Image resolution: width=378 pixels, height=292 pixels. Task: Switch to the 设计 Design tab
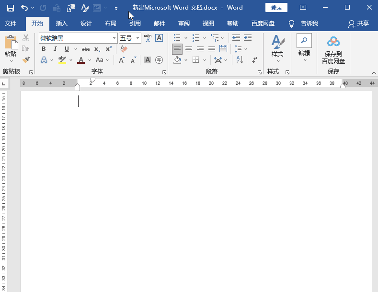86,23
